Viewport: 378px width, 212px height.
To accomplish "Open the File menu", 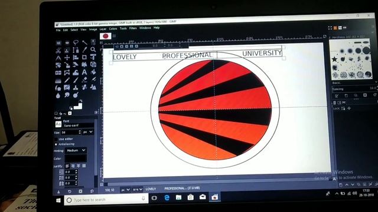I will (x=58, y=30).
